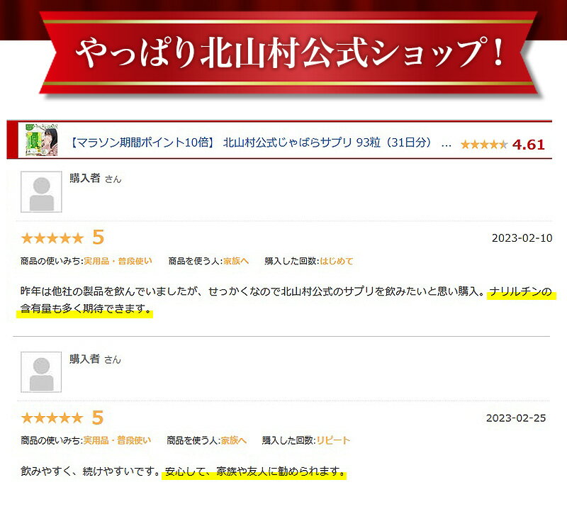Image resolution: width=567 pixels, height=531 pixels.
Task: Open the second 購入者 reviewer name
Action: [x=84, y=359]
